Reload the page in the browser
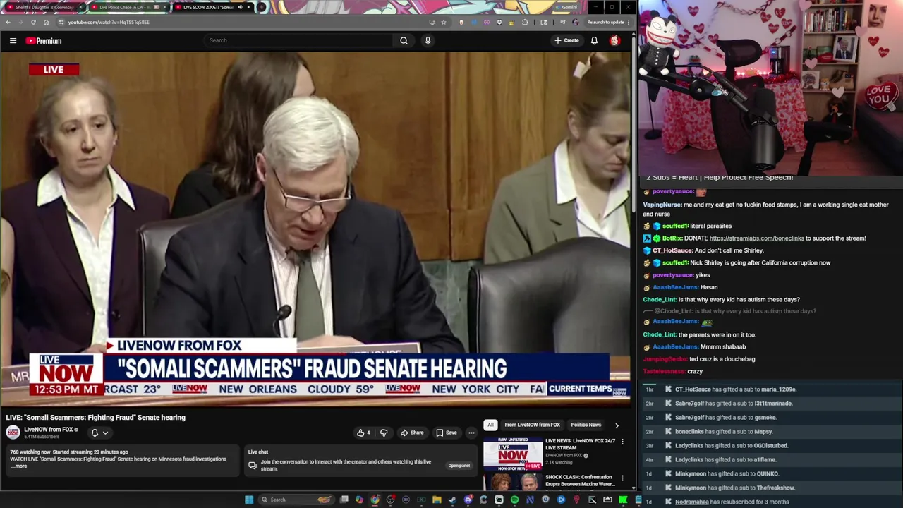903x508 pixels. pos(33,22)
